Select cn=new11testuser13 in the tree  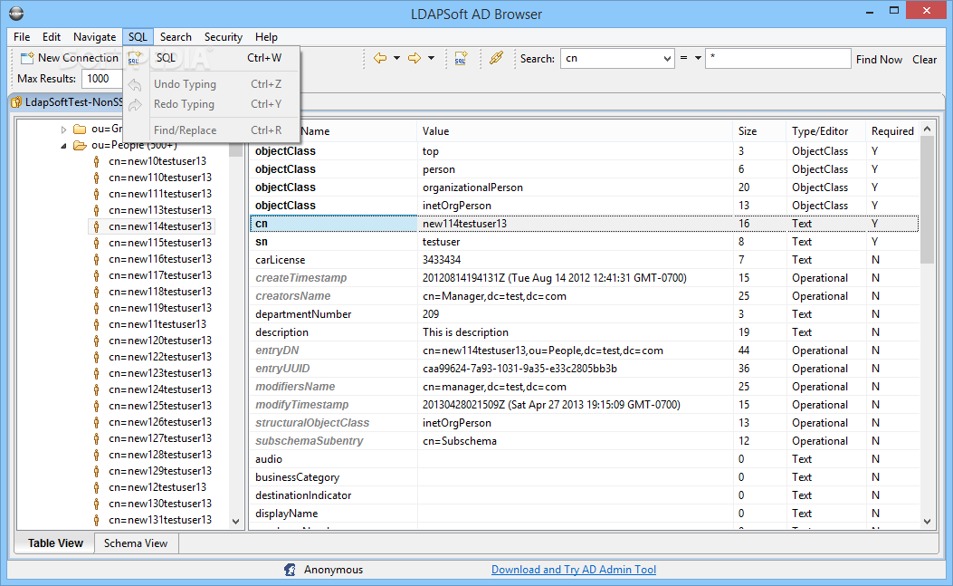(157, 324)
